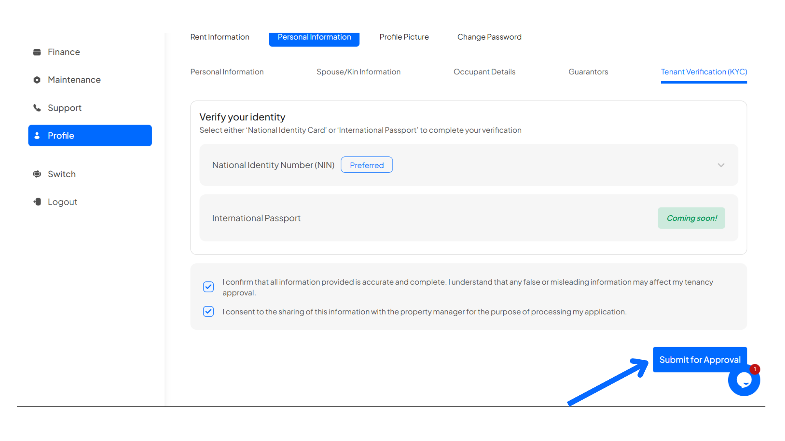
Task: Click the Logout icon in sidebar
Action: [37, 202]
